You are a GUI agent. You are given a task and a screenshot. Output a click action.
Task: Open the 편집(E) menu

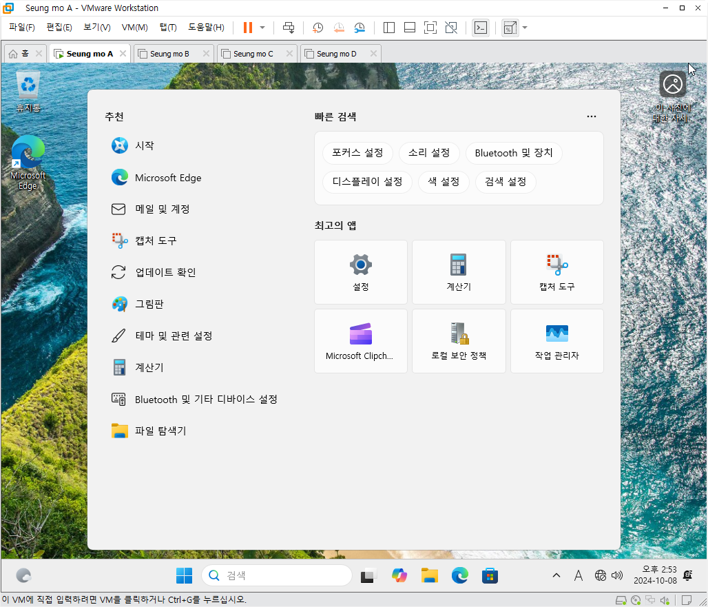pos(59,28)
